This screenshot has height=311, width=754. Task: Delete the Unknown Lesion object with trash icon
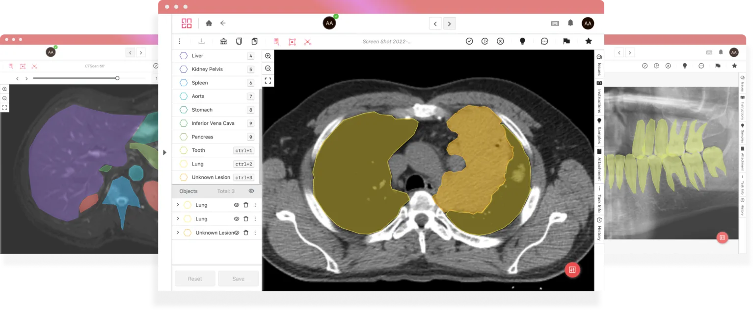pyautogui.click(x=246, y=233)
